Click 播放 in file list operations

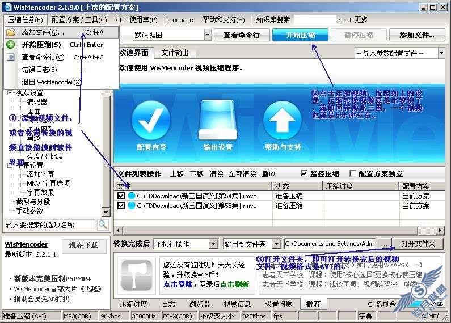269,173
